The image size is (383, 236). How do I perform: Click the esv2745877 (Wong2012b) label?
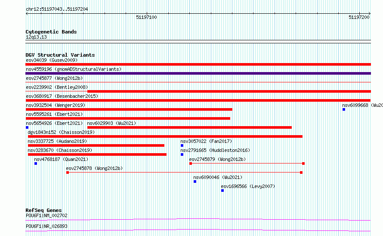(x=54, y=78)
